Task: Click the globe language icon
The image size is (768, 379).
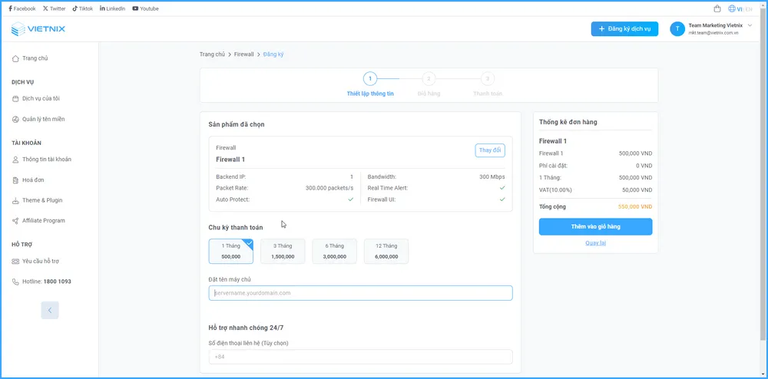Action: pyautogui.click(x=730, y=8)
